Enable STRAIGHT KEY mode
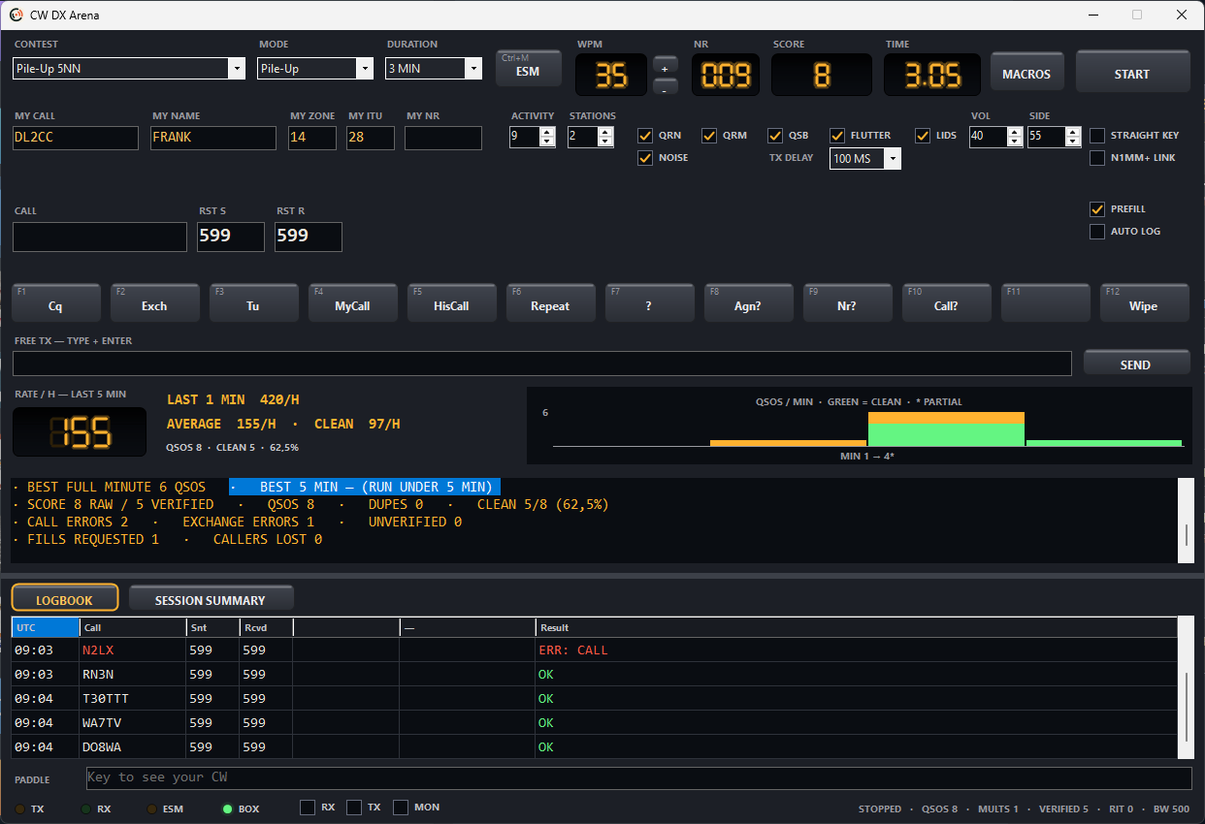The height and width of the screenshot is (824, 1205). [x=1097, y=136]
